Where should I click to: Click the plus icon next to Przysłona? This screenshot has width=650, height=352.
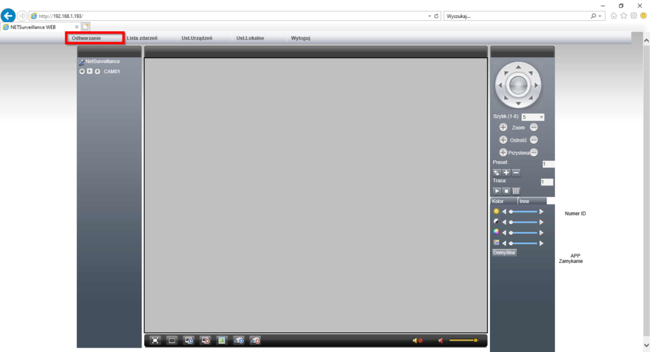point(503,152)
